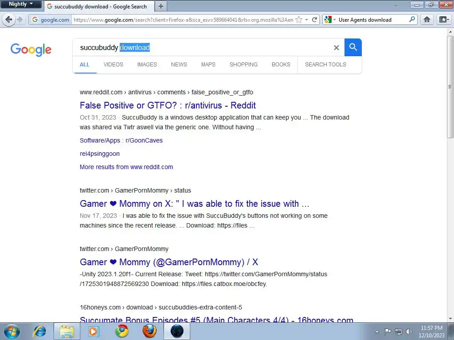This screenshot has width=454, height=340.
Task: Click the Google logo
Action: click(31, 50)
